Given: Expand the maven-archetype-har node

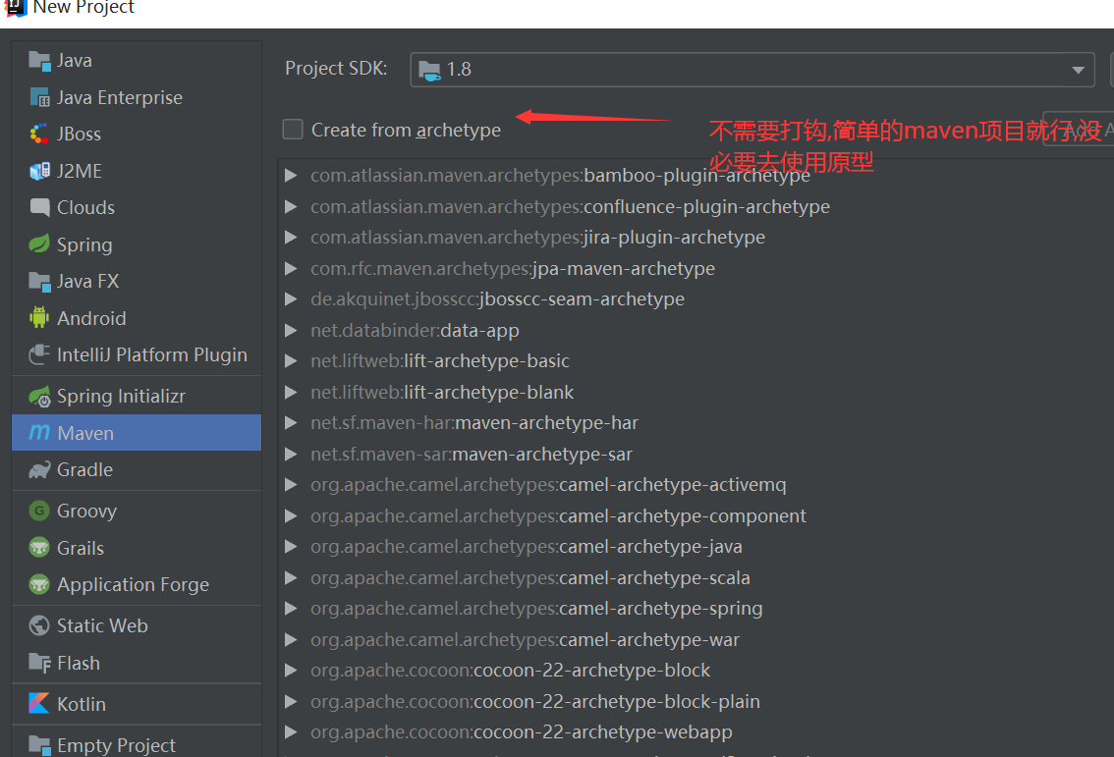Looking at the screenshot, I should (x=291, y=422).
